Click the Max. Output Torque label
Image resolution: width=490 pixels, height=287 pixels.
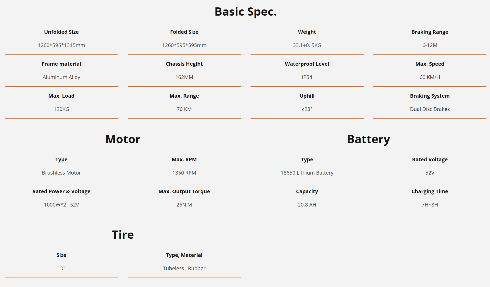[184, 191]
